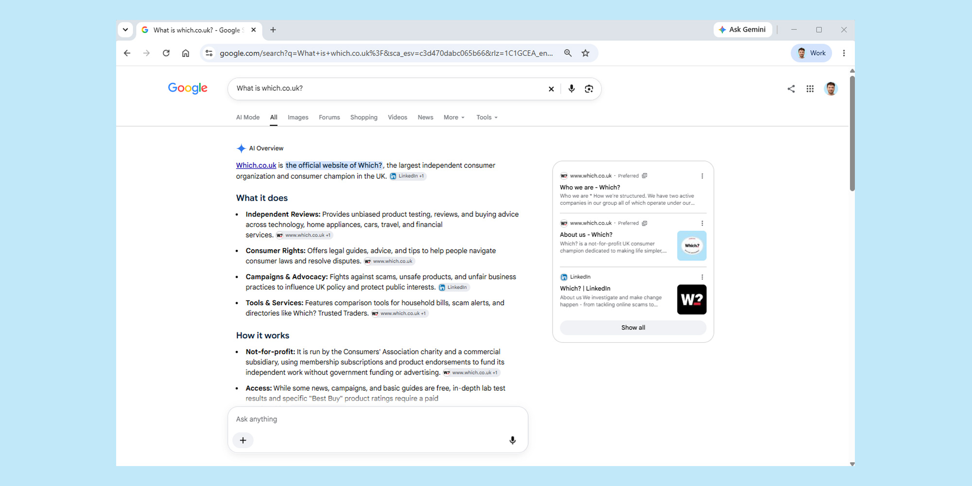
Task: Click the zoom magnifier icon in address bar
Action: 568,53
